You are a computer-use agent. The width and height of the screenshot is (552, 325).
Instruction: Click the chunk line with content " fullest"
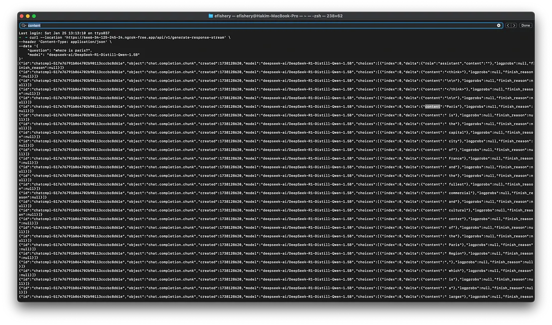pyautogui.click(x=276, y=187)
